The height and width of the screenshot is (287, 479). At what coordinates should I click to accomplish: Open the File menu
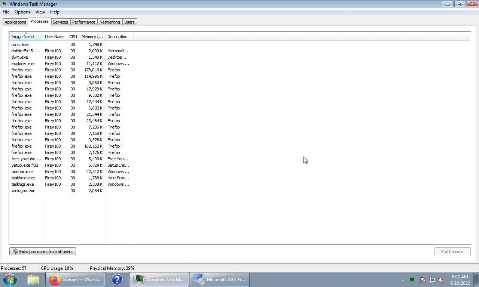click(6, 12)
